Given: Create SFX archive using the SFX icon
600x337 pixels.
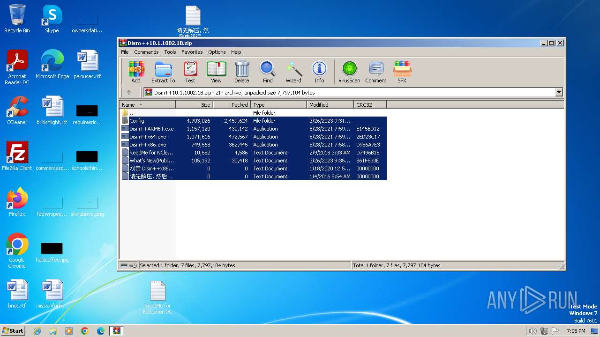Looking at the screenshot, I should (402, 72).
